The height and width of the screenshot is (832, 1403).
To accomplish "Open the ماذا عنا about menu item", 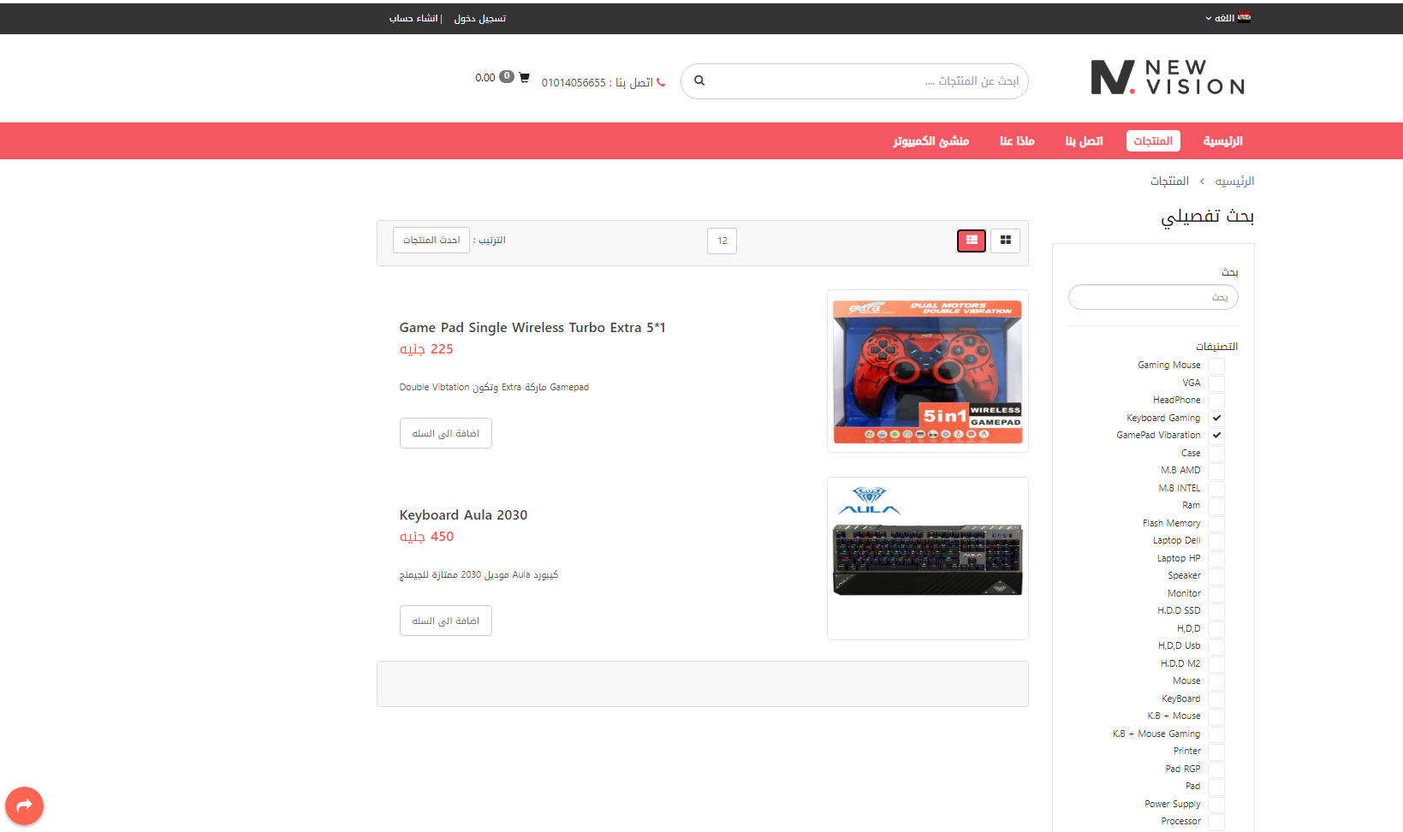I will [1017, 141].
